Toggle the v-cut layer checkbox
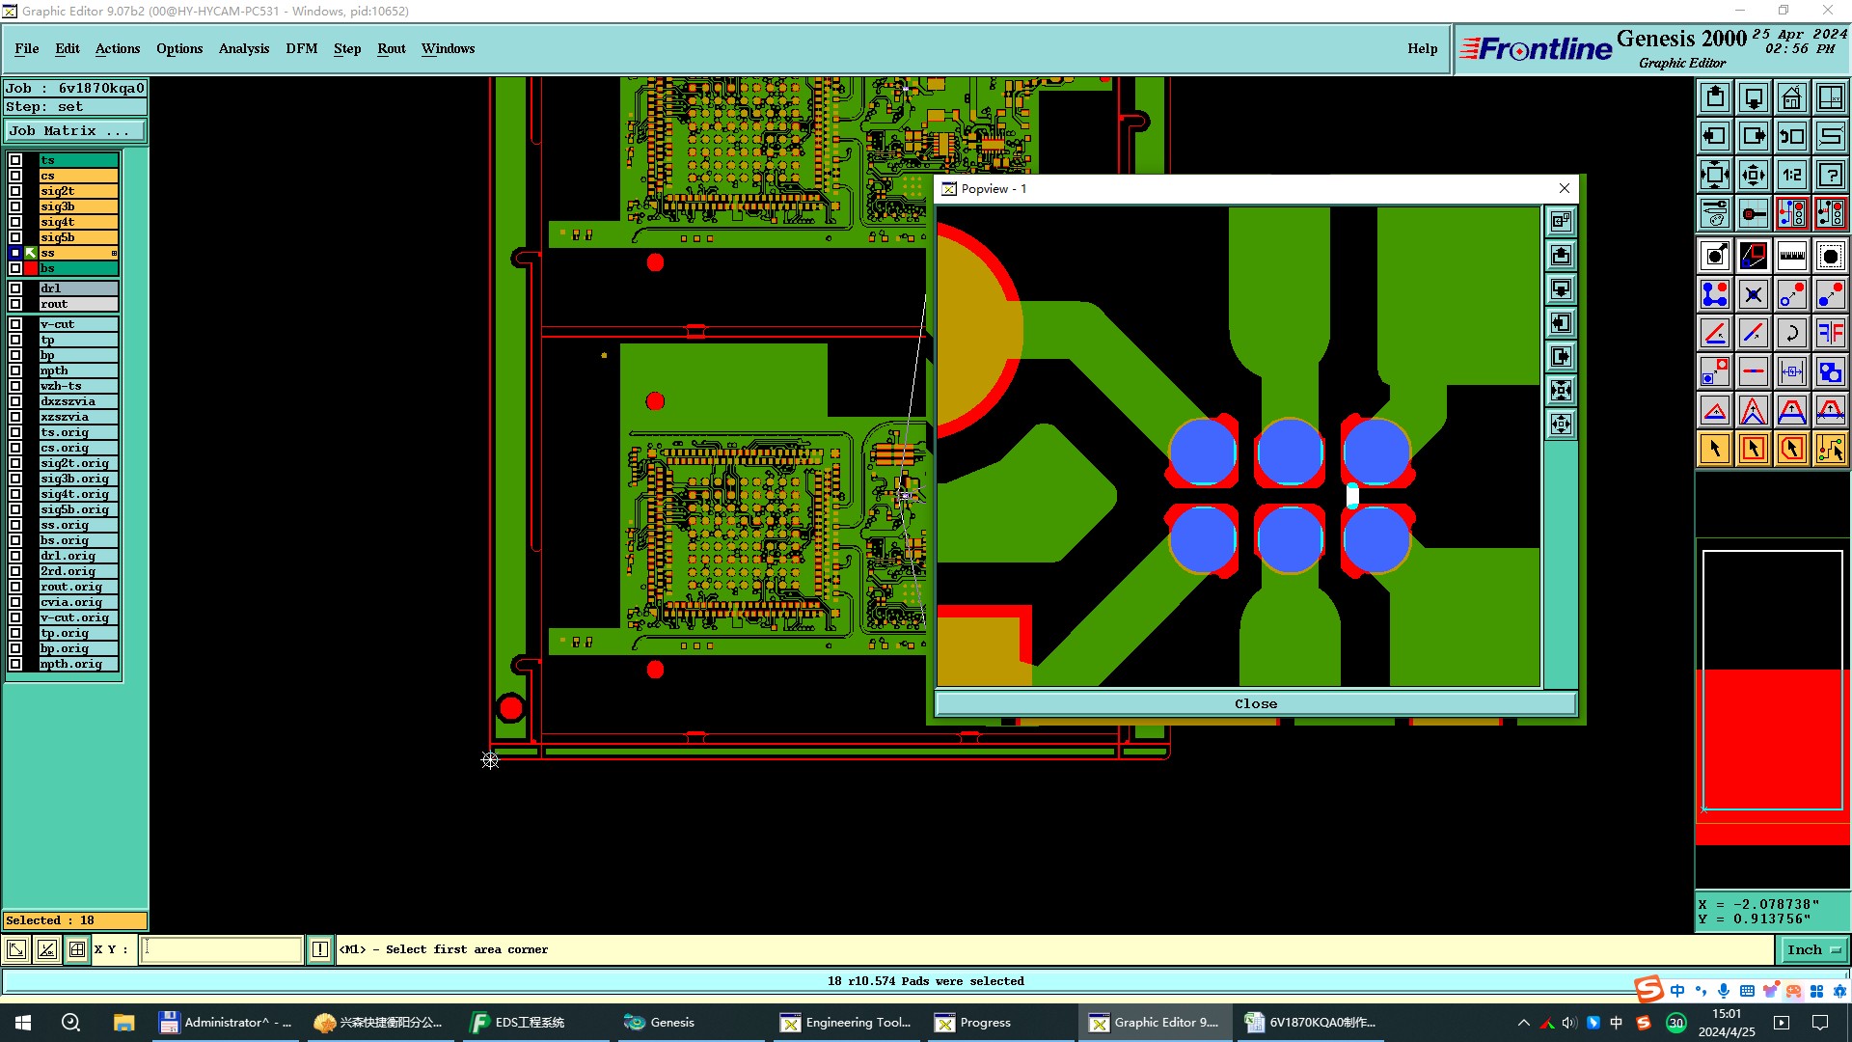 tap(15, 324)
